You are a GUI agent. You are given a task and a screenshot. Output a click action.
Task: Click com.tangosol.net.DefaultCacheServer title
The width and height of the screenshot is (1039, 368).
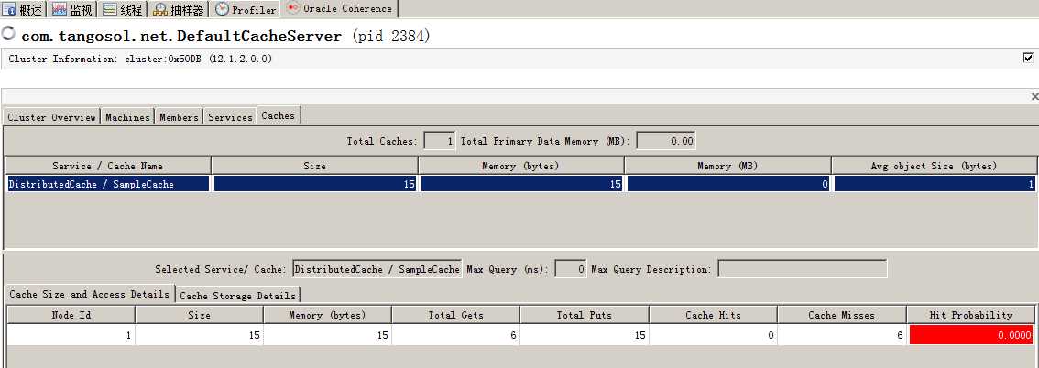181,36
